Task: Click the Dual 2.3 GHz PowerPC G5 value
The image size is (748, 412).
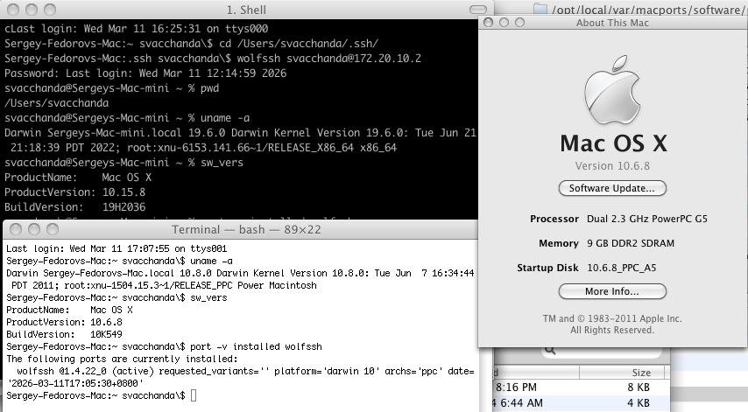Action: (647, 219)
